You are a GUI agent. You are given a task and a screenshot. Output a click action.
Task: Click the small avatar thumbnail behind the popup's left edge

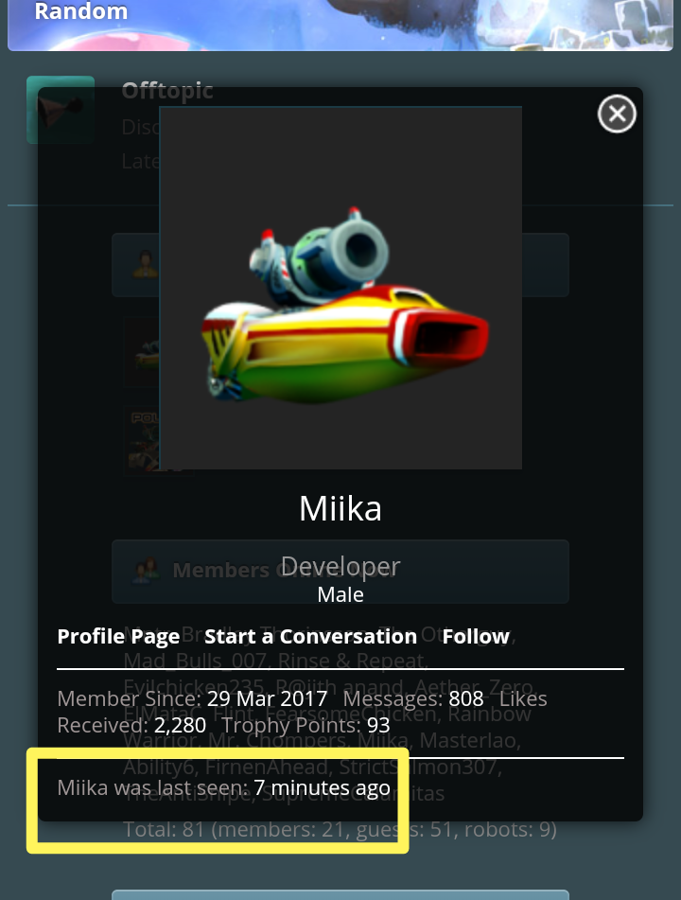click(x=142, y=352)
